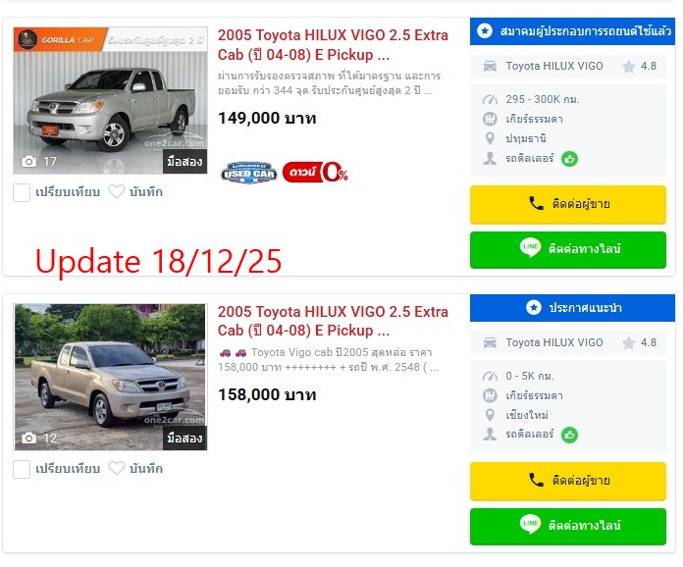Click yellow contact seller button for Chiang Mai listing
The image size is (683, 567).
point(567,482)
